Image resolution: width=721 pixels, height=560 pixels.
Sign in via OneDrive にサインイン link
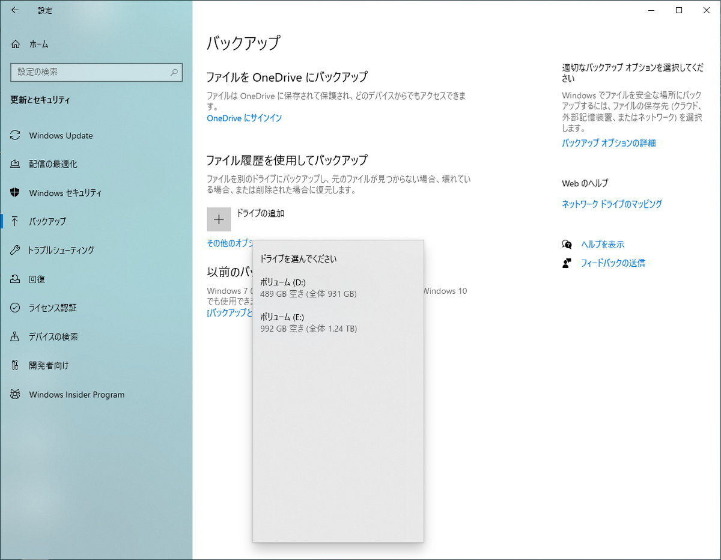(243, 118)
